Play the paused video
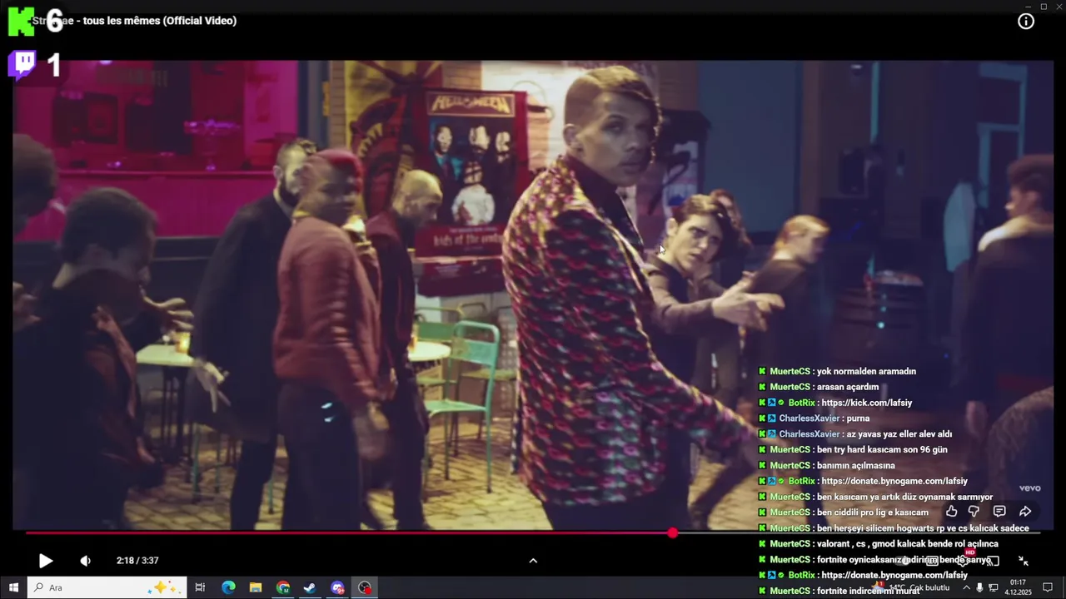 tap(46, 561)
